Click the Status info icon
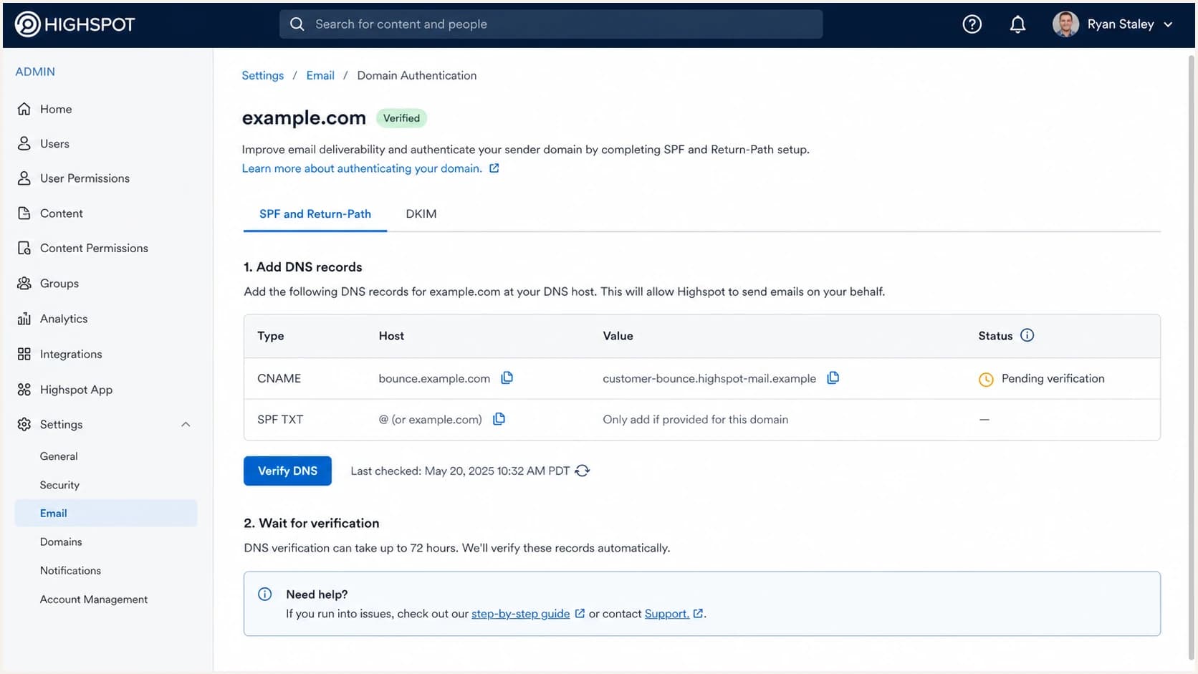 tap(1027, 335)
